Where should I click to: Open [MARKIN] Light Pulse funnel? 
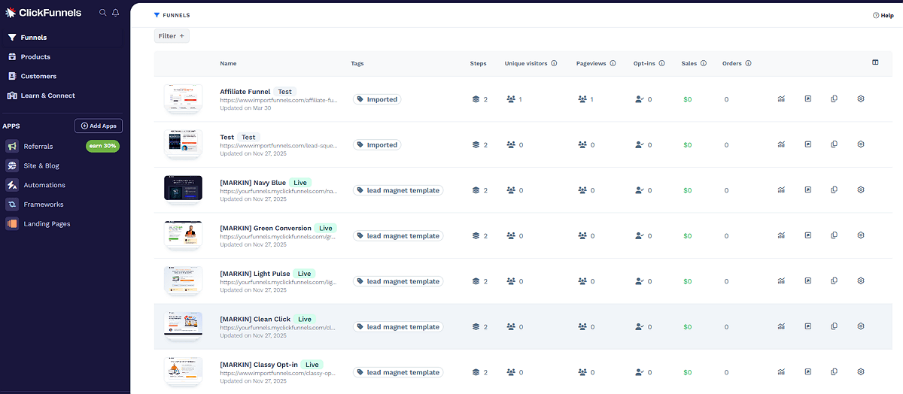[255, 274]
